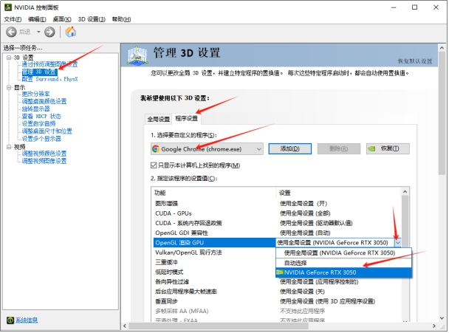The width and height of the screenshot is (449, 333).
Task: Select 调整视频图像设置 in tree
Action: (x=44, y=161)
